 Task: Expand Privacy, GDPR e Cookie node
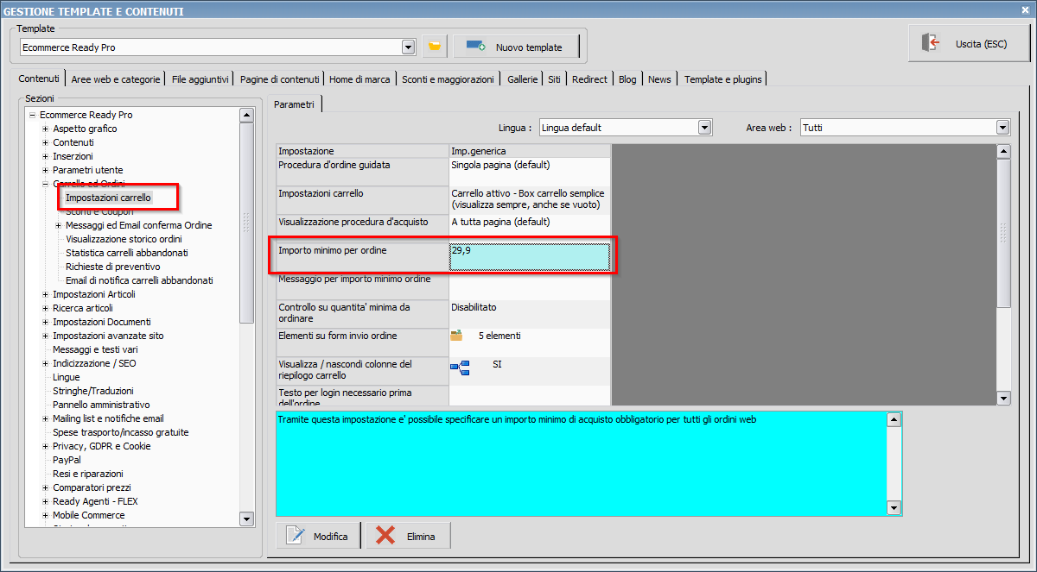(x=45, y=446)
